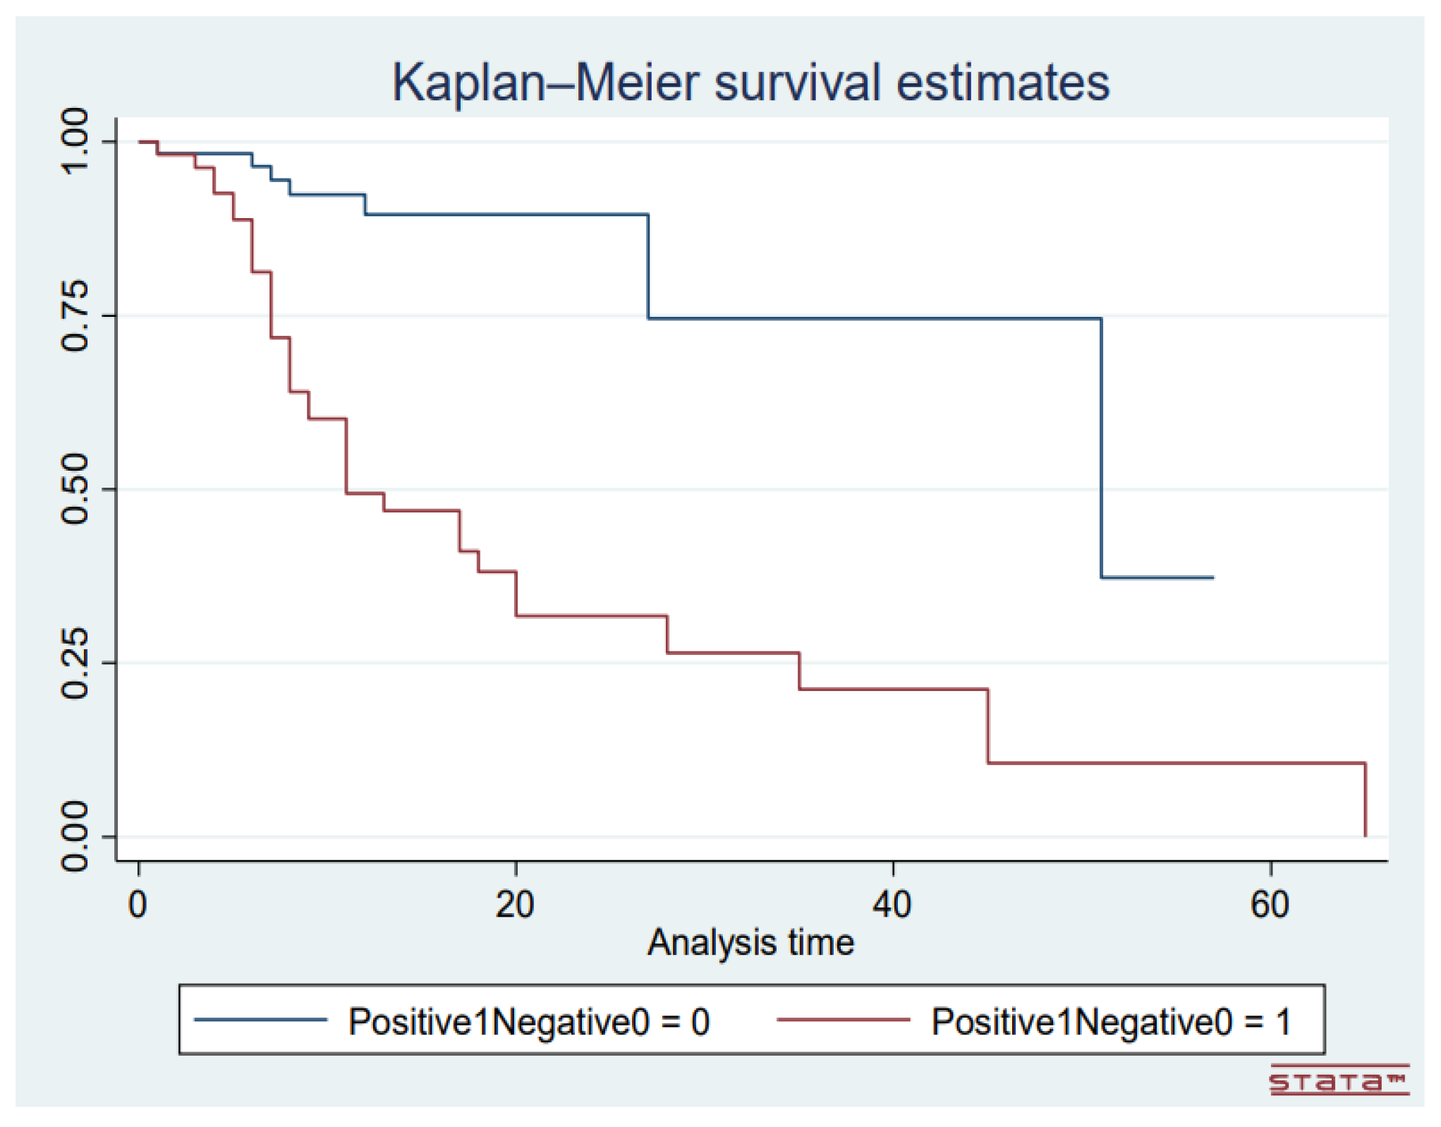The height and width of the screenshot is (1127, 1441).
Task: Click the y-axis tick label 0.75
Action: click(75, 315)
